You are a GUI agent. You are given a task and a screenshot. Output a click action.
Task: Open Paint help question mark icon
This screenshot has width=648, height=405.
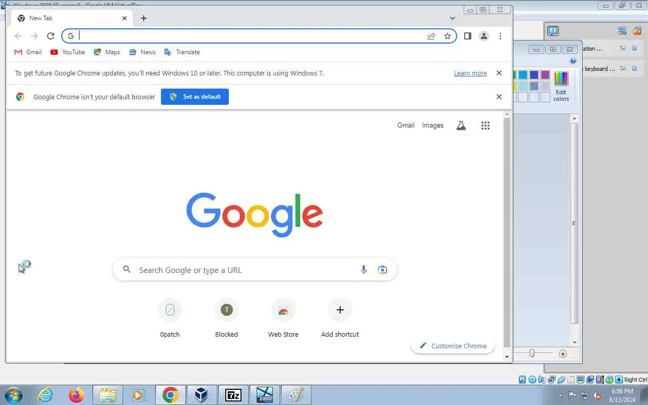tap(573, 61)
